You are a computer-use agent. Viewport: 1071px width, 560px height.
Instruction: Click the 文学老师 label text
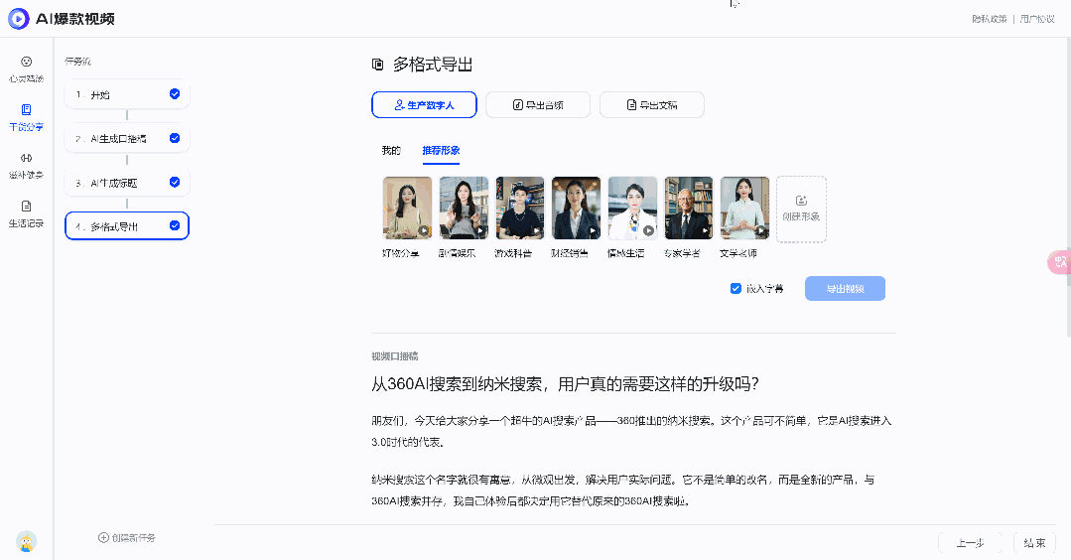[x=737, y=253]
